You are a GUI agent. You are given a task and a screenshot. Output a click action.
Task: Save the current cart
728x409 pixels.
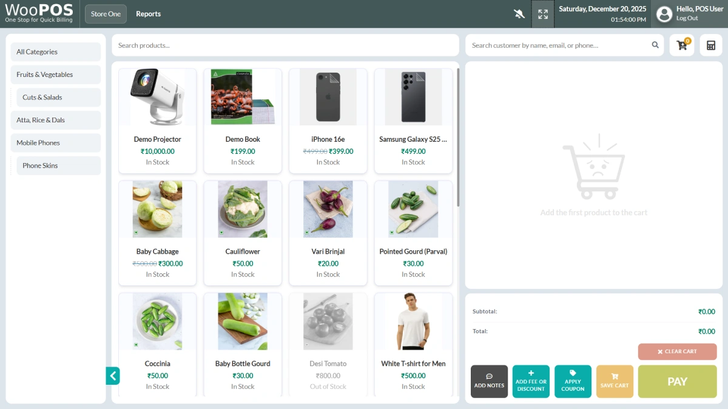(x=615, y=381)
